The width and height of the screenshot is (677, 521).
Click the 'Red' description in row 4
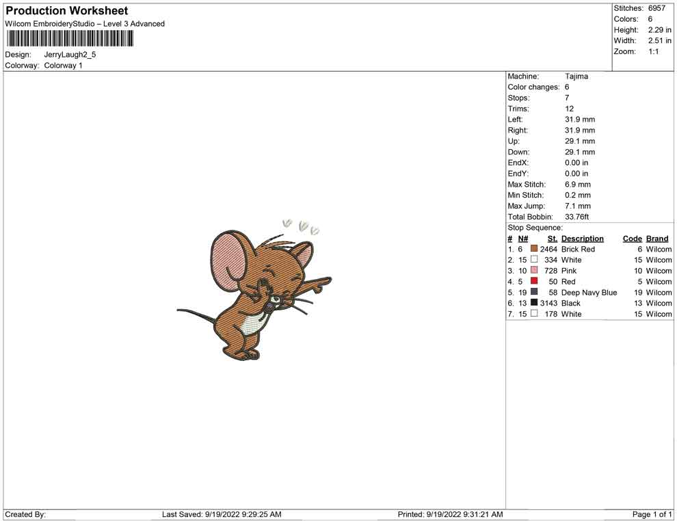(568, 282)
